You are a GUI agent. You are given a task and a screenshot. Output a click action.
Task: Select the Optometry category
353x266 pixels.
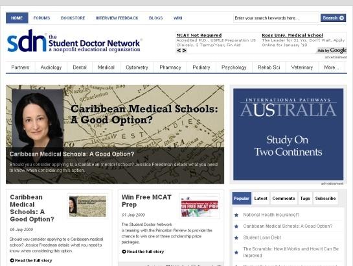137,67
